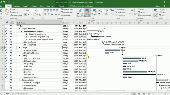Screen dimensions: 170x95
Task: Switch to Gantt Chart view in status bar
Action: (x=134, y=94)
